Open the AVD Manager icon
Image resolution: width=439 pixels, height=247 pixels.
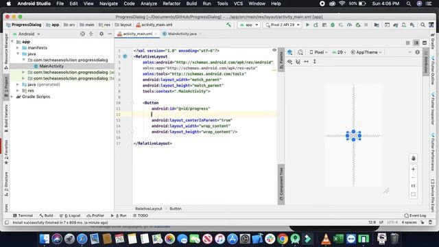click(x=404, y=25)
